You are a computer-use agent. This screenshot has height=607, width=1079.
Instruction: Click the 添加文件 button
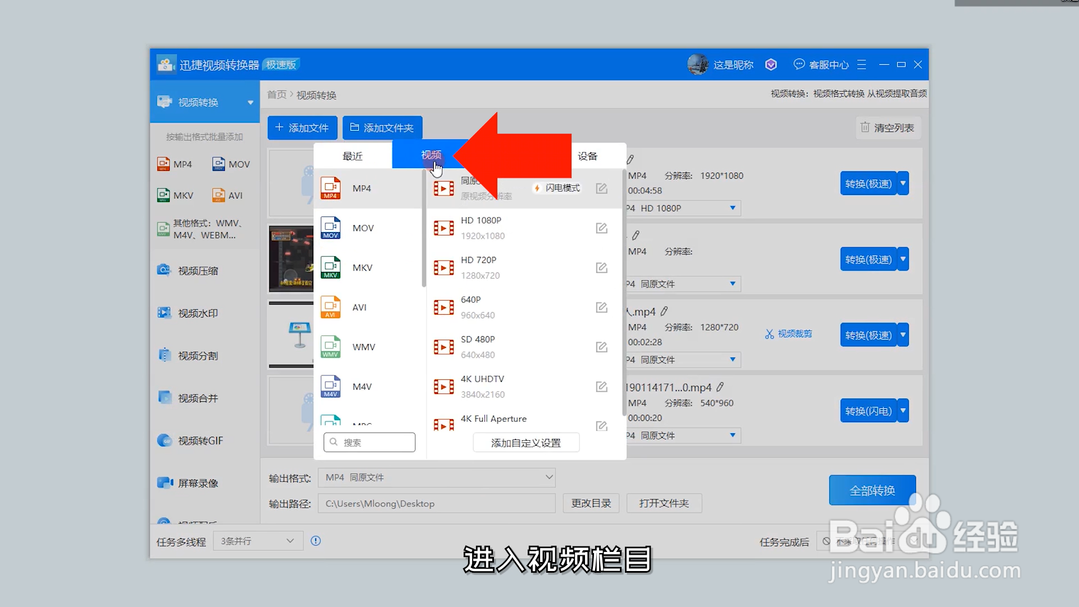click(302, 128)
